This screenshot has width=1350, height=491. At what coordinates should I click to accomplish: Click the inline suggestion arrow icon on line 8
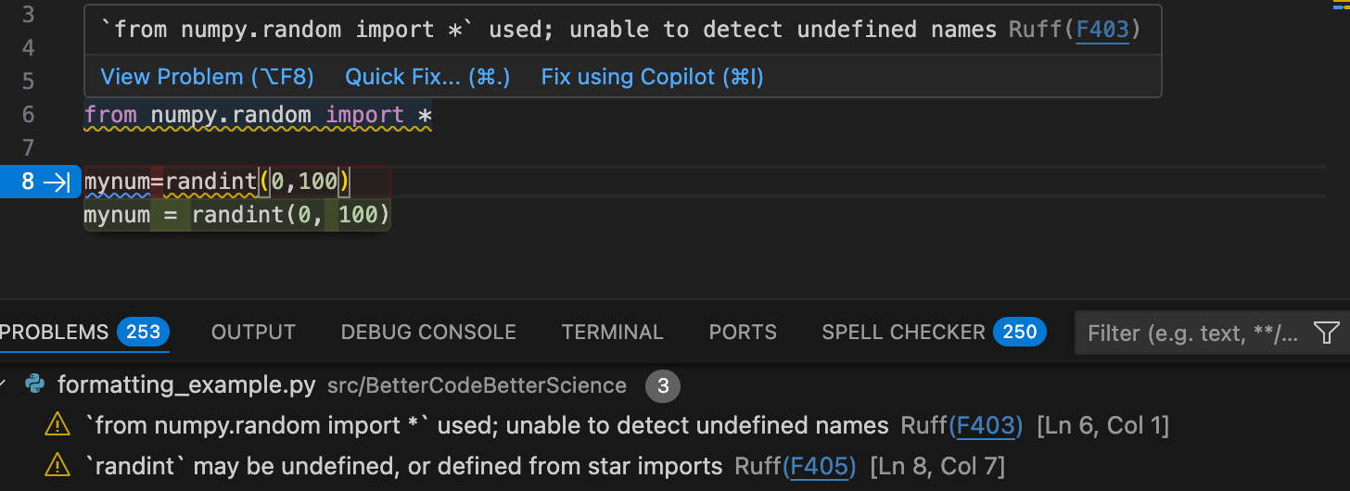(x=57, y=183)
